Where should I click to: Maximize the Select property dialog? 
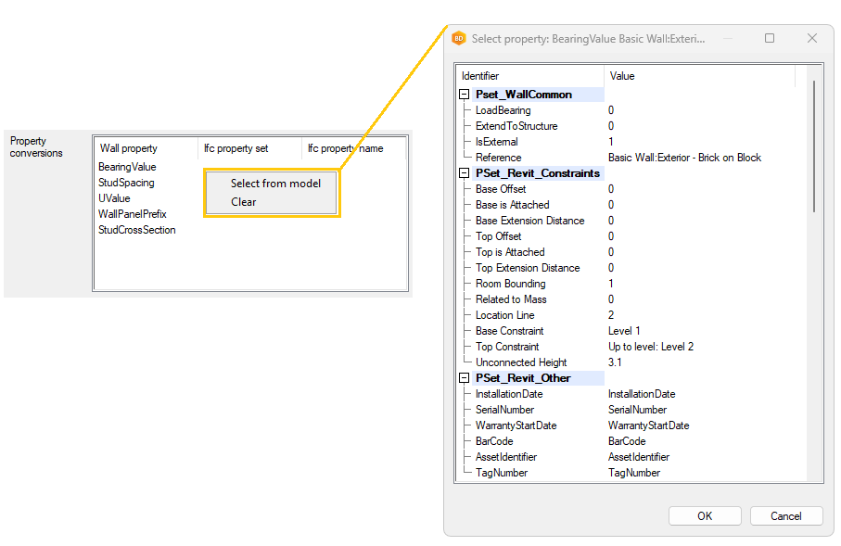(770, 39)
